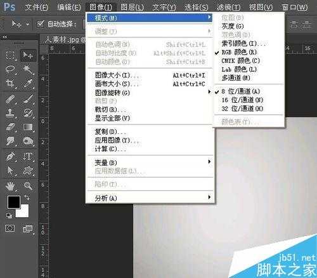Expand the 变量 submenu
Viewport: 317px width, 278px height.
(150, 162)
